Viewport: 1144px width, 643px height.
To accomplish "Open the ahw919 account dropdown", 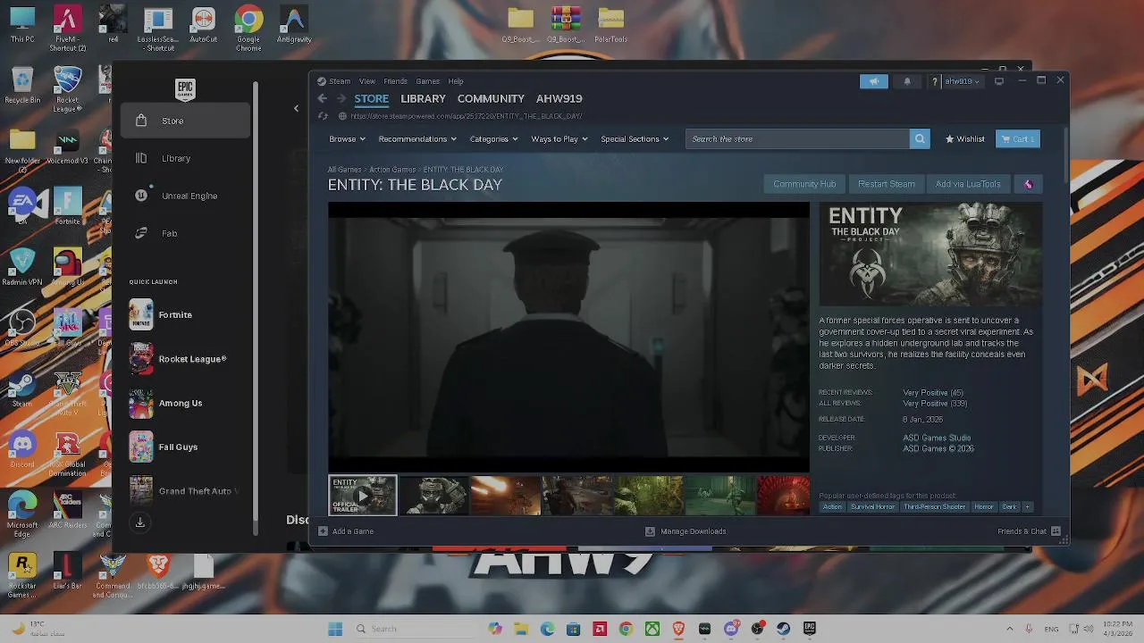I will (962, 81).
